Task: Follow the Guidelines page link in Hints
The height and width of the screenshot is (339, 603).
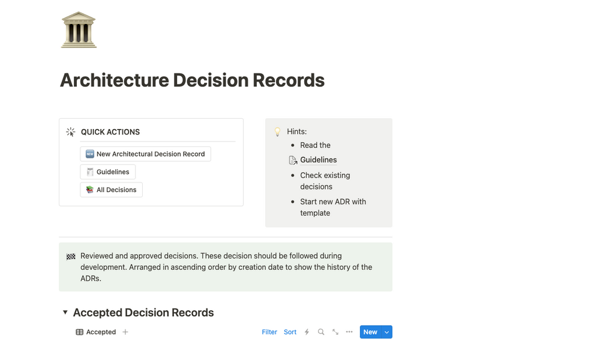Action: tap(318, 160)
